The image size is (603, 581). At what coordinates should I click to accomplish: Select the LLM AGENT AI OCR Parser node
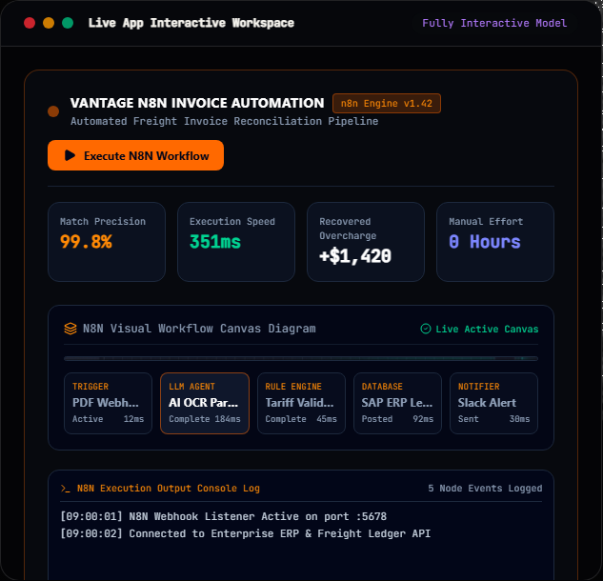205,403
